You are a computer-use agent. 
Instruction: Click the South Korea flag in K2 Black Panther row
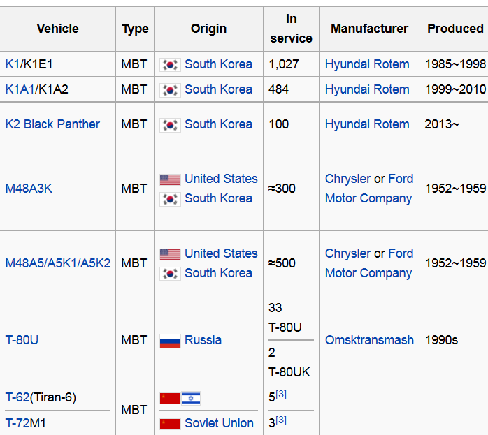(170, 125)
